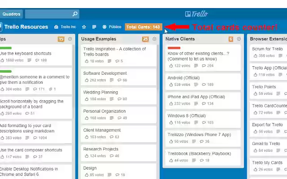Click the Usage Examples list title
Image resolution: width=287 pixels, height=179 pixels.
pos(99,39)
